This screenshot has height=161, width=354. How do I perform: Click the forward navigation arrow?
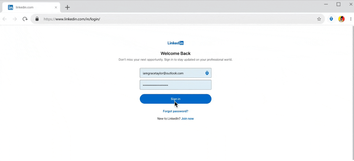click(15, 19)
